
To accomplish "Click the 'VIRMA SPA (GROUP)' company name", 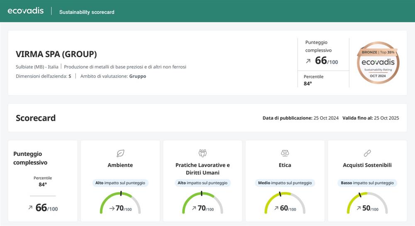I will tap(56, 54).
